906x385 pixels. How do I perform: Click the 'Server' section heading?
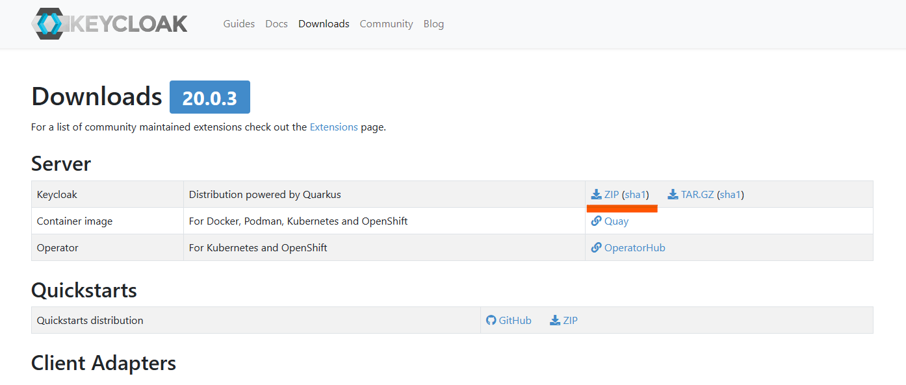61,164
